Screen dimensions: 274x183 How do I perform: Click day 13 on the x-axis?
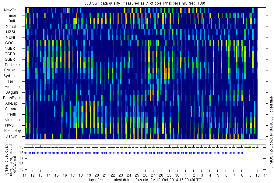click(40, 175)
